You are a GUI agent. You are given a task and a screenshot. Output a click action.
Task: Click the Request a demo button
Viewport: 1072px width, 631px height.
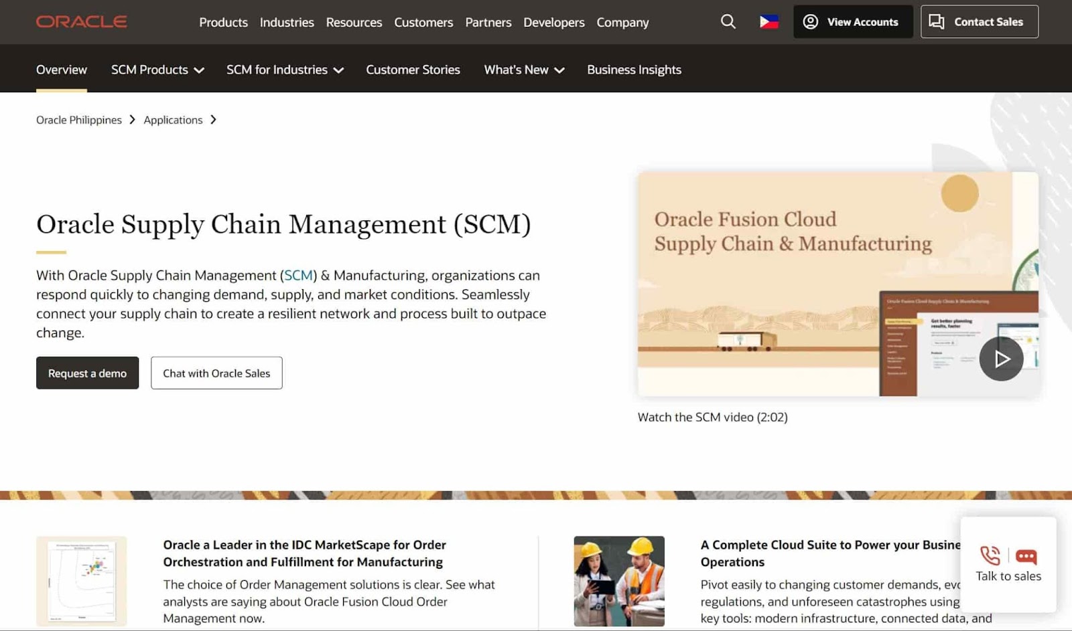click(x=87, y=373)
